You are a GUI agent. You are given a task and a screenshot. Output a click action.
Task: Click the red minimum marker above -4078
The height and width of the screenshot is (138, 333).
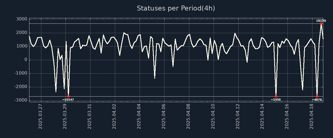click(317, 96)
